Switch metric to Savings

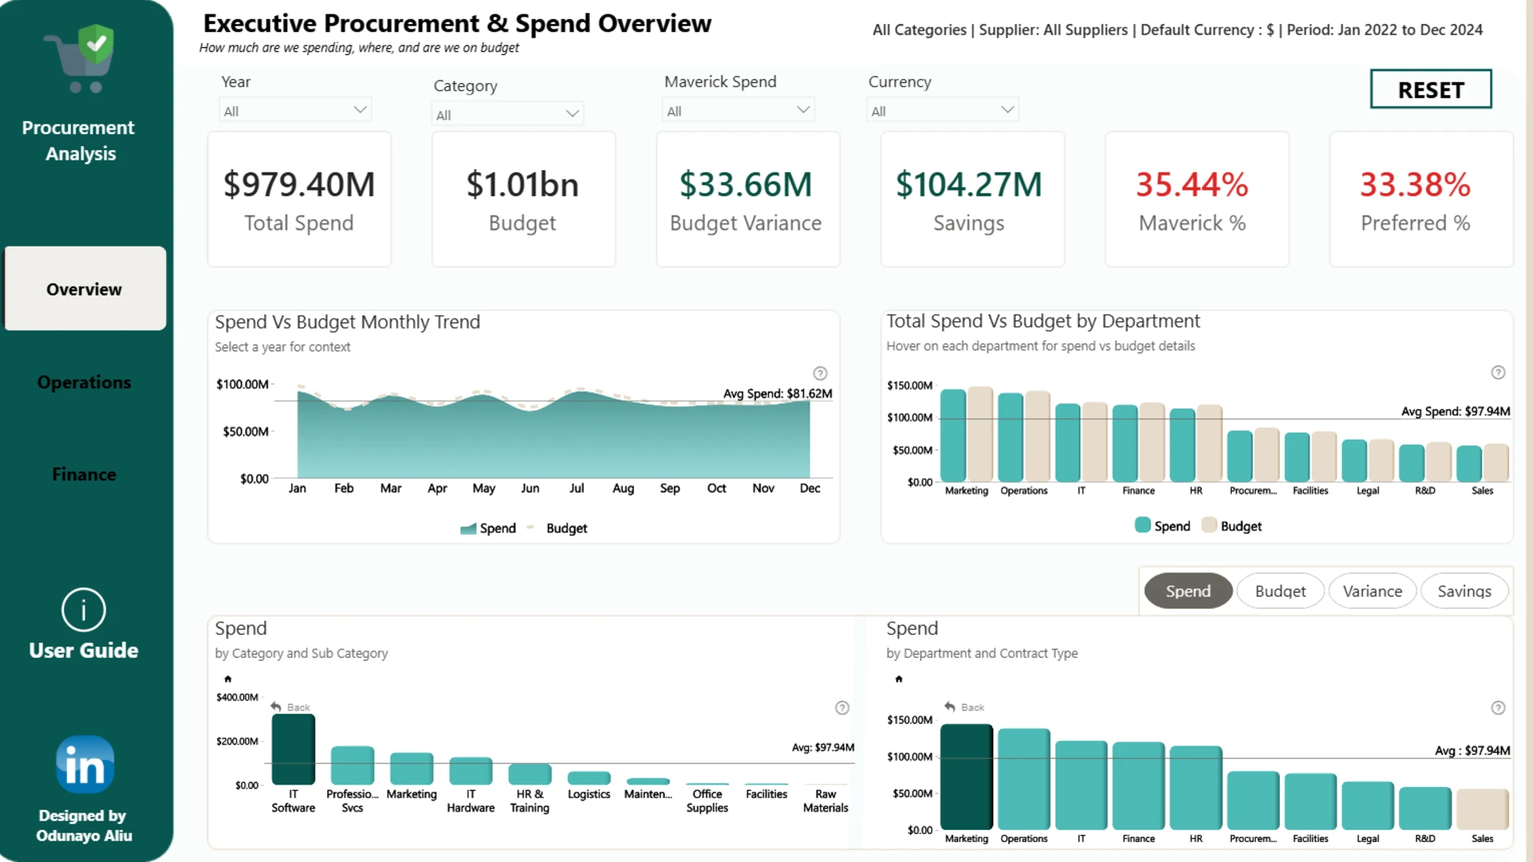point(1464,591)
